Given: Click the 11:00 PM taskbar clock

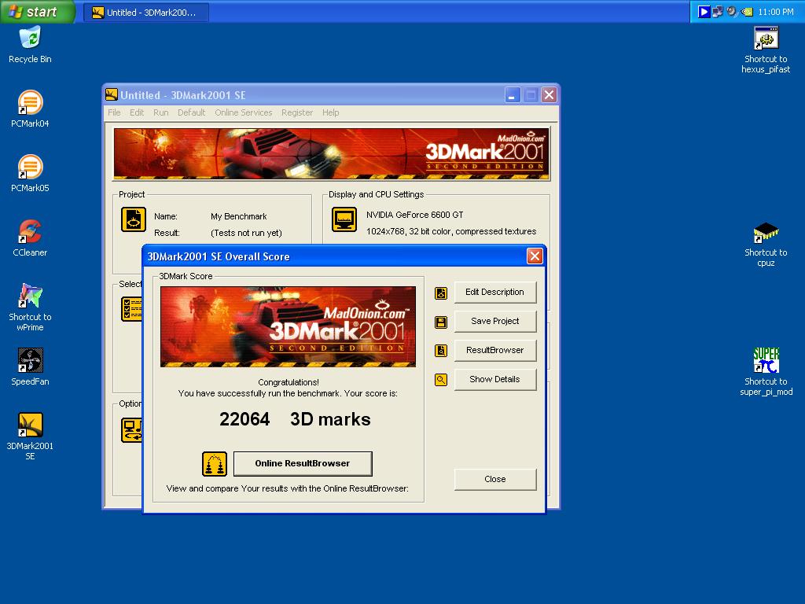Looking at the screenshot, I should point(775,12).
